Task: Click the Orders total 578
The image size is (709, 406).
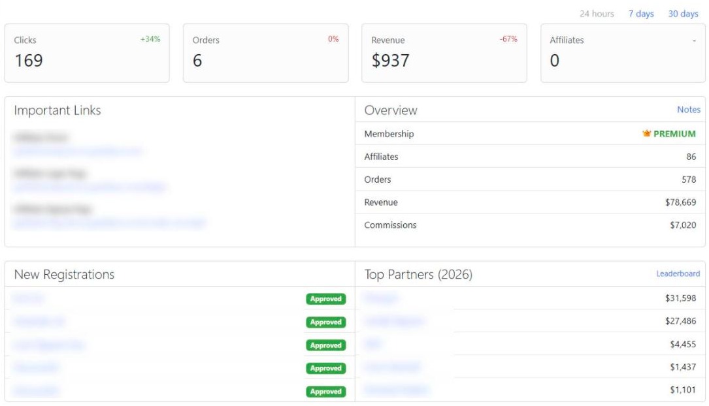Action: (689, 180)
